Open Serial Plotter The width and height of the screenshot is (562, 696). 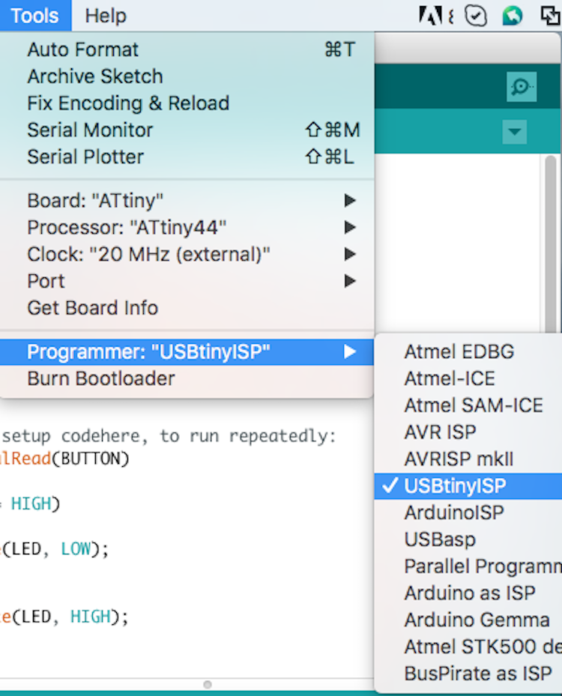coord(187,157)
